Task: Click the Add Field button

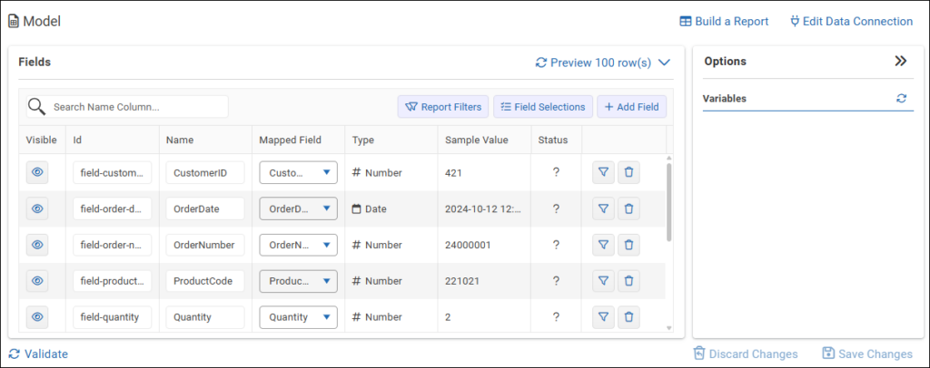Action: (631, 107)
